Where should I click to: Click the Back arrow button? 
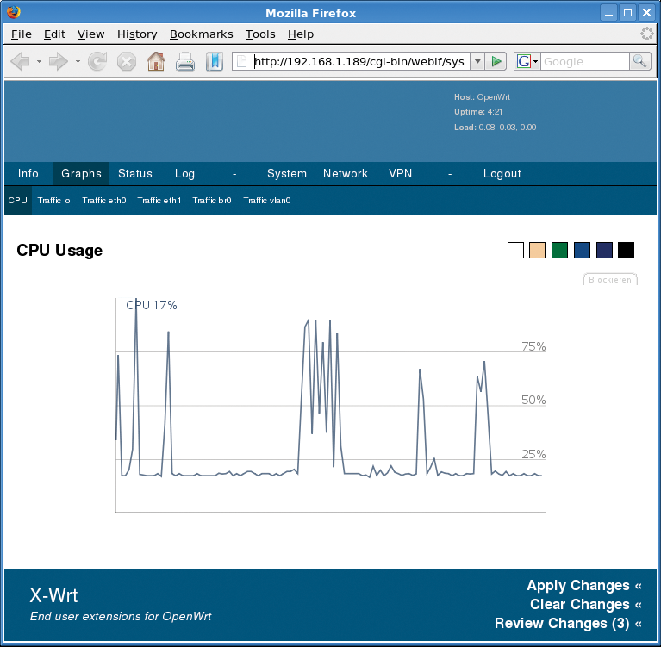pyautogui.click(x=20, y=61)
